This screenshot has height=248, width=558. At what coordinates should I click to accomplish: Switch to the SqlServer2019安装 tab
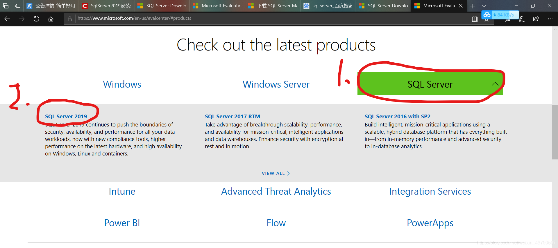click(x=107, y=6)
